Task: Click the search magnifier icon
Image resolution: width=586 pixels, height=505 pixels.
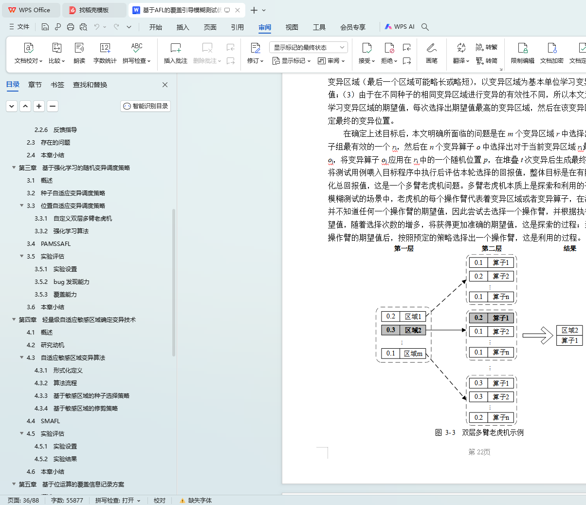Action: coord(425,27)
